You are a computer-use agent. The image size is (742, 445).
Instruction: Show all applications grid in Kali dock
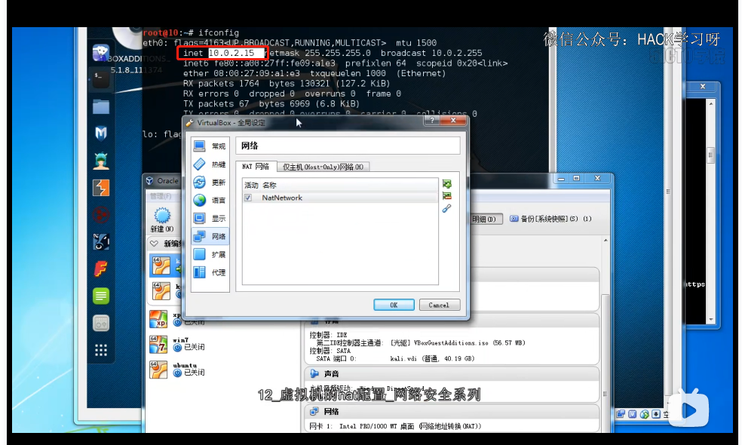click(101, 350)
